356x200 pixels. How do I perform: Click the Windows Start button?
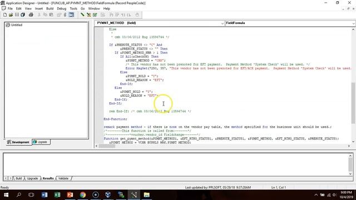point(6,195)
